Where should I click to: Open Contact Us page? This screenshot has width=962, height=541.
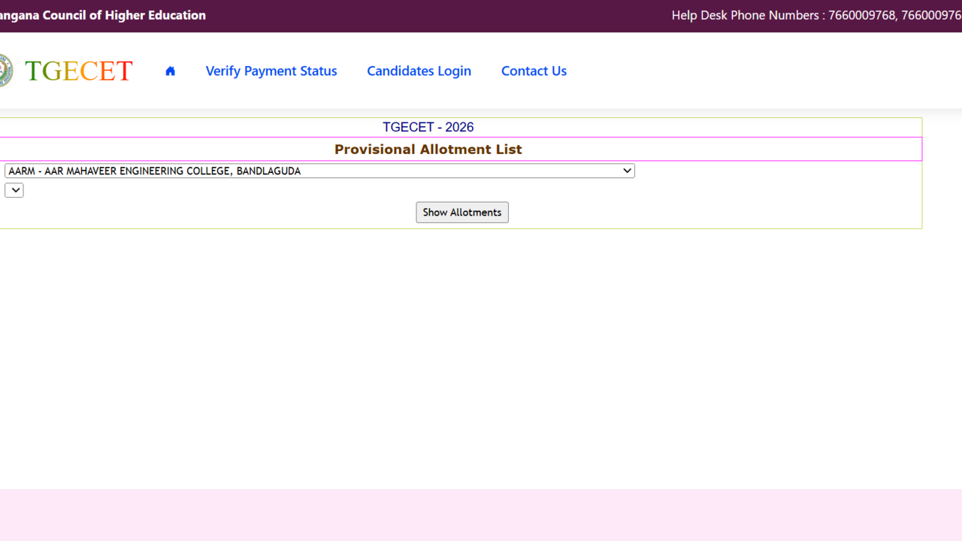(534, 71)
